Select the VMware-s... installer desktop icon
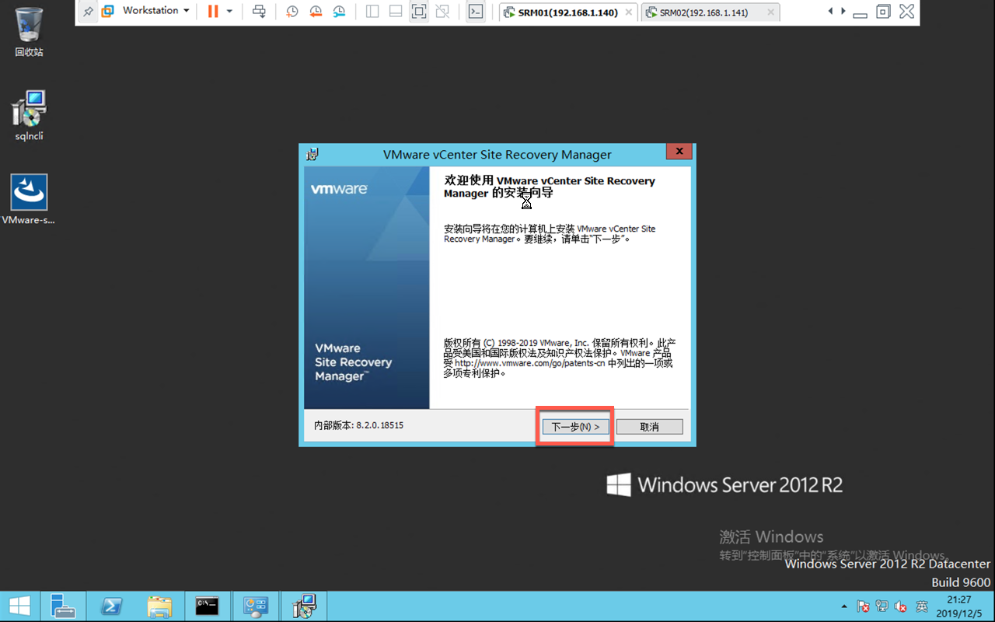This screenshot has height=622, width=995. click(x=29, y=200)
